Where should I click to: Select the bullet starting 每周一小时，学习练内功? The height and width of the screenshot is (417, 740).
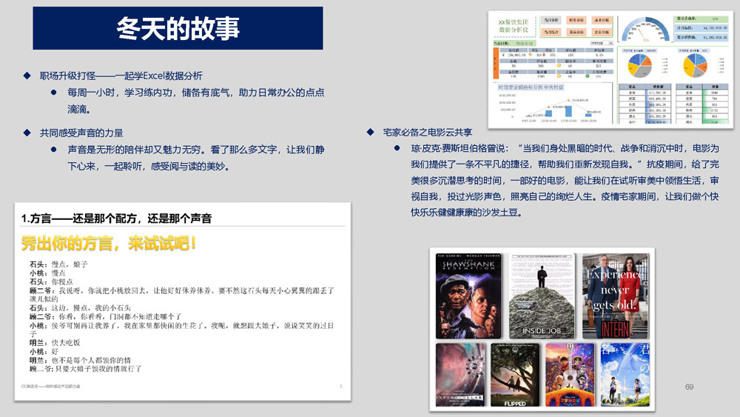coord(196,101)
